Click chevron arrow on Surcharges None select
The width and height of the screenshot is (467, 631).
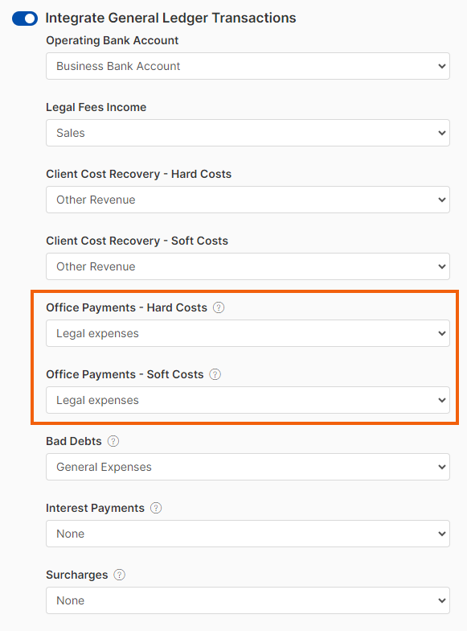point(442,600)
